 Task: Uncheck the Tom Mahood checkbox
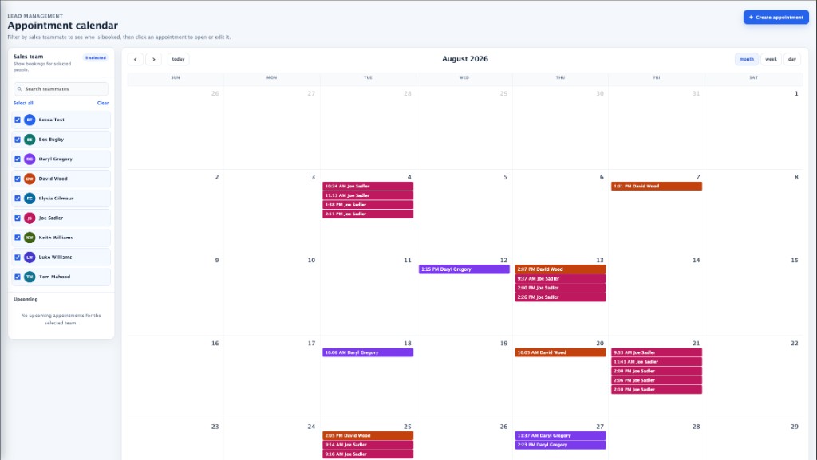click(x=18, y=277)
